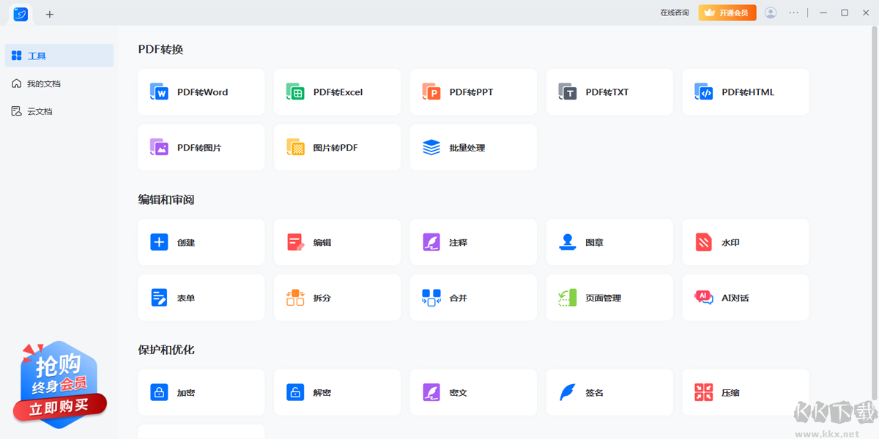This screenshot has height=439, width=879.
Task: Switch to 我的文档 in sidebar
Action: click(44, 84)
